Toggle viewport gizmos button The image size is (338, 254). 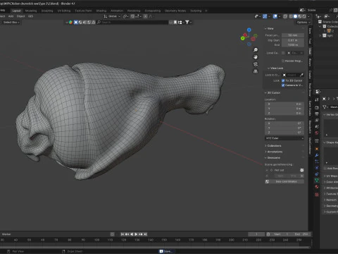point(265,16)
